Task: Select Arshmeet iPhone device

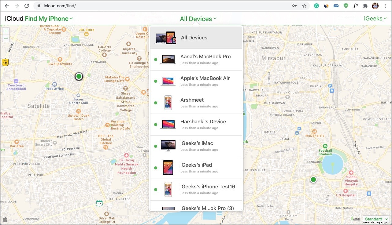Action: coord(196,103)
